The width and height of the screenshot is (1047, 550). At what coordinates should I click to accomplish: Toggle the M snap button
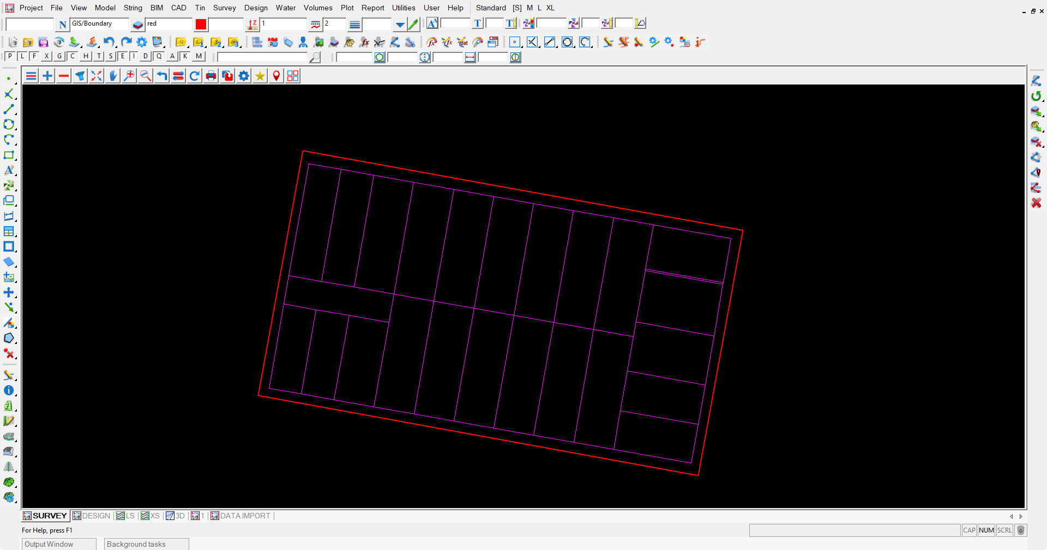pos(199,56)
